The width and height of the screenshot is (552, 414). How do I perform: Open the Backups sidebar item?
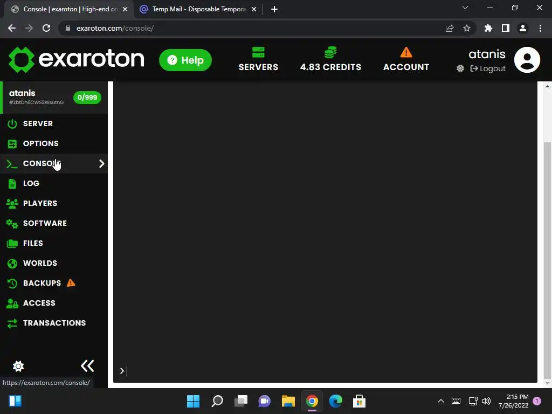[54, 283]
